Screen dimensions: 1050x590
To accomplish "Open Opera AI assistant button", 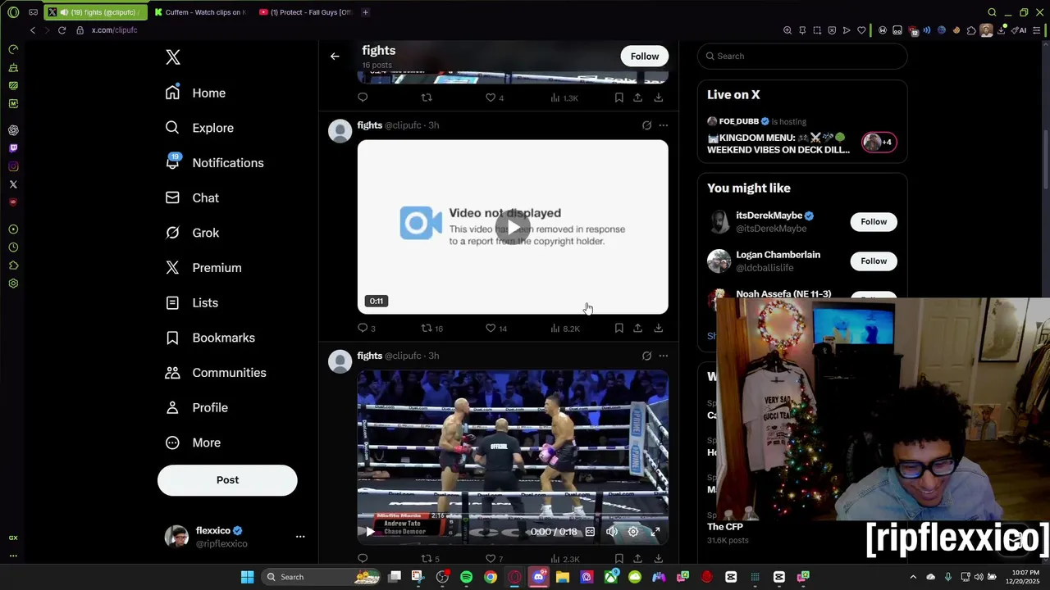I will pyautogui.click(x=1020, y=30).
